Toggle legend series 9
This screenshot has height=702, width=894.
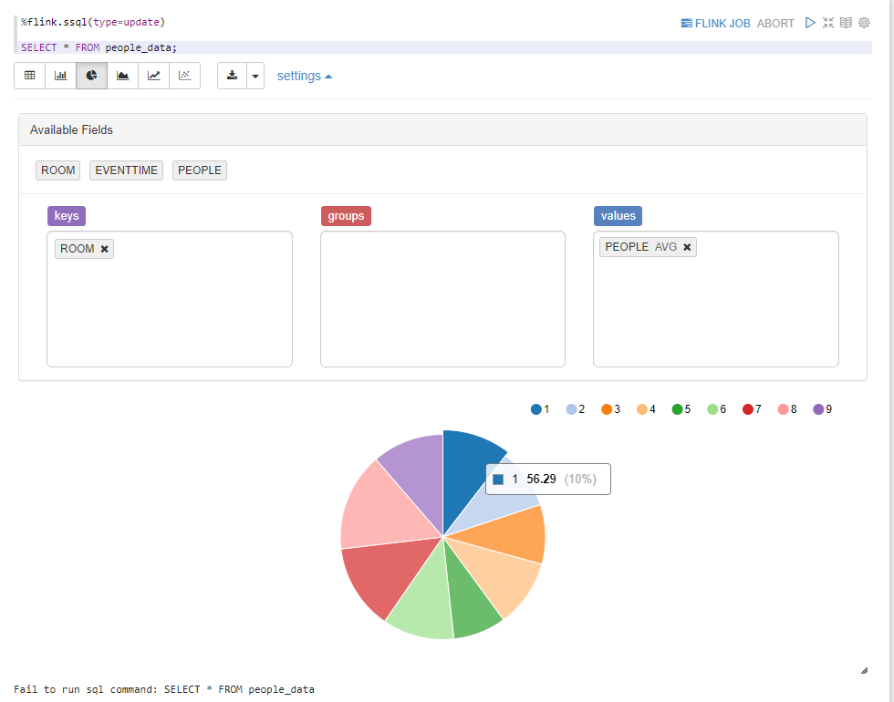[823, 409]
